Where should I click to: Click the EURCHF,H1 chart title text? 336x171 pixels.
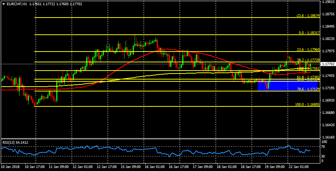(x=17, y=4)
